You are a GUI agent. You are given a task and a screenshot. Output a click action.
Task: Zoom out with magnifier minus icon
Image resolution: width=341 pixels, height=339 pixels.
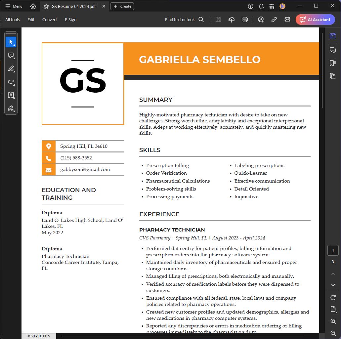(333, 333)
